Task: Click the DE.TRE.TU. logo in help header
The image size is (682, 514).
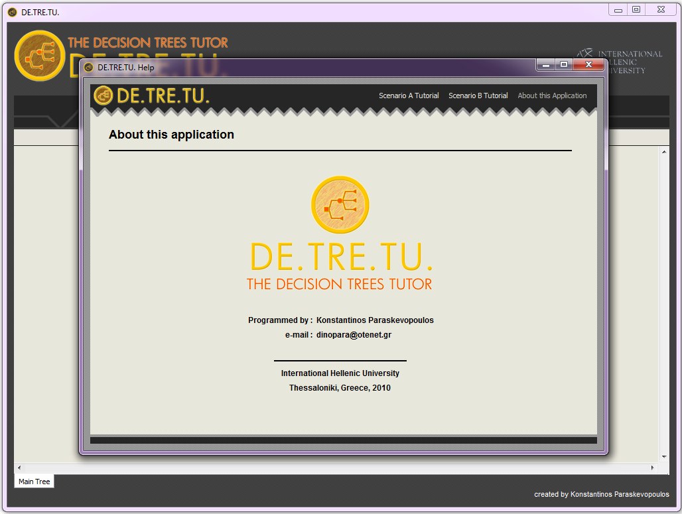Action: point(151,96)
